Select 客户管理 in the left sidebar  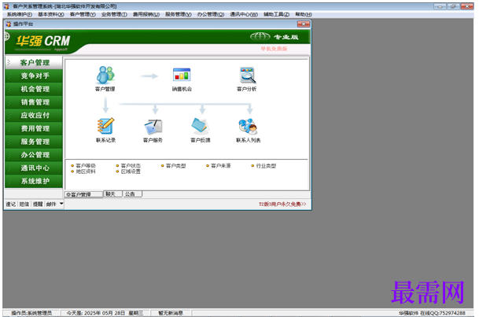(34, 63)
